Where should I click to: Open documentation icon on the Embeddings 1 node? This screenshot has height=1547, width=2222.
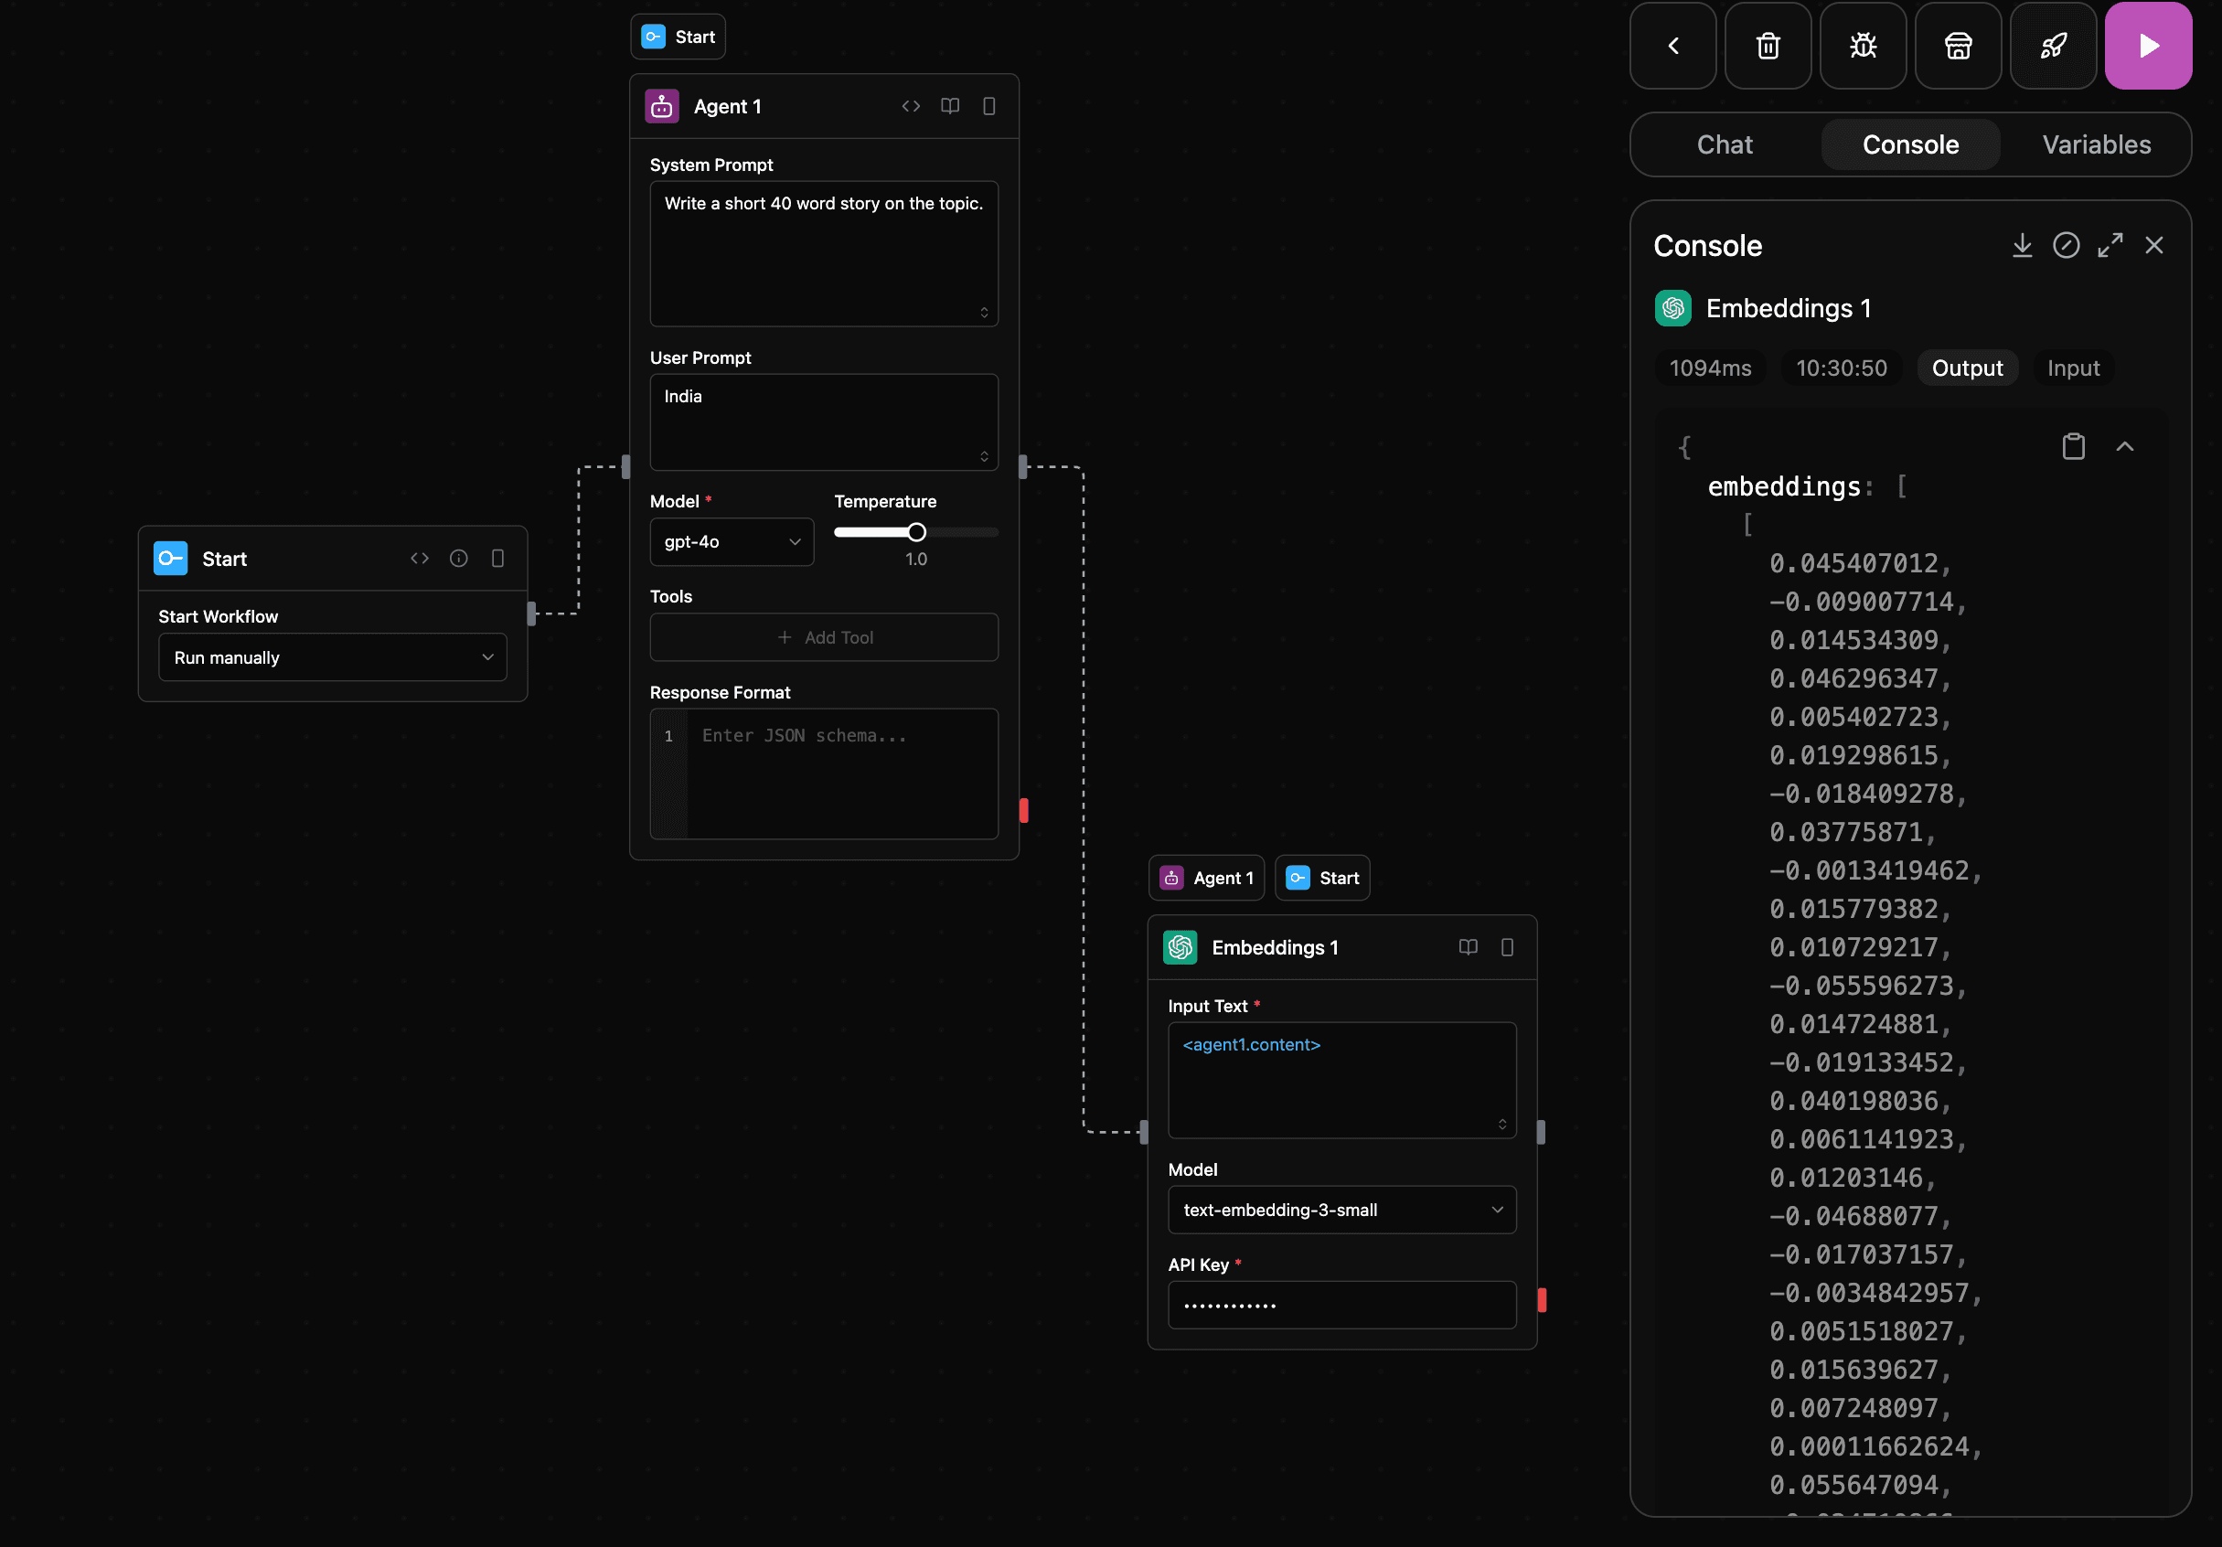[1469, 947]
